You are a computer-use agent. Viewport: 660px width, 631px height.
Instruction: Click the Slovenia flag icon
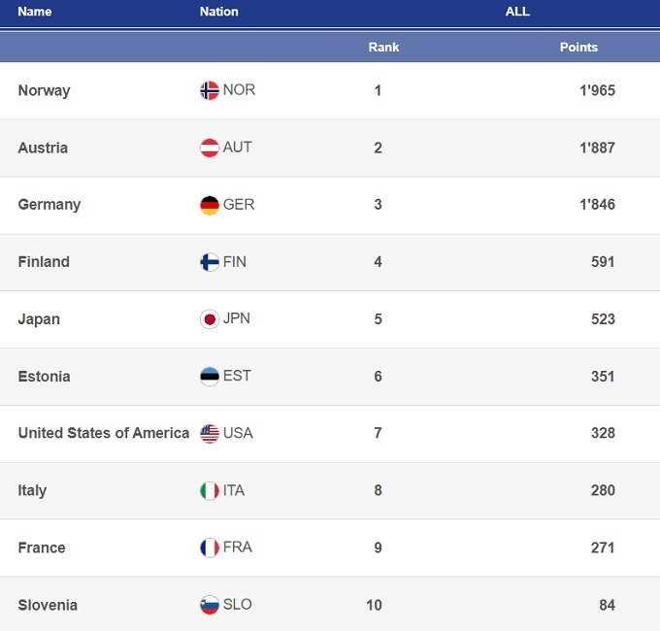[x=210, y=605]
